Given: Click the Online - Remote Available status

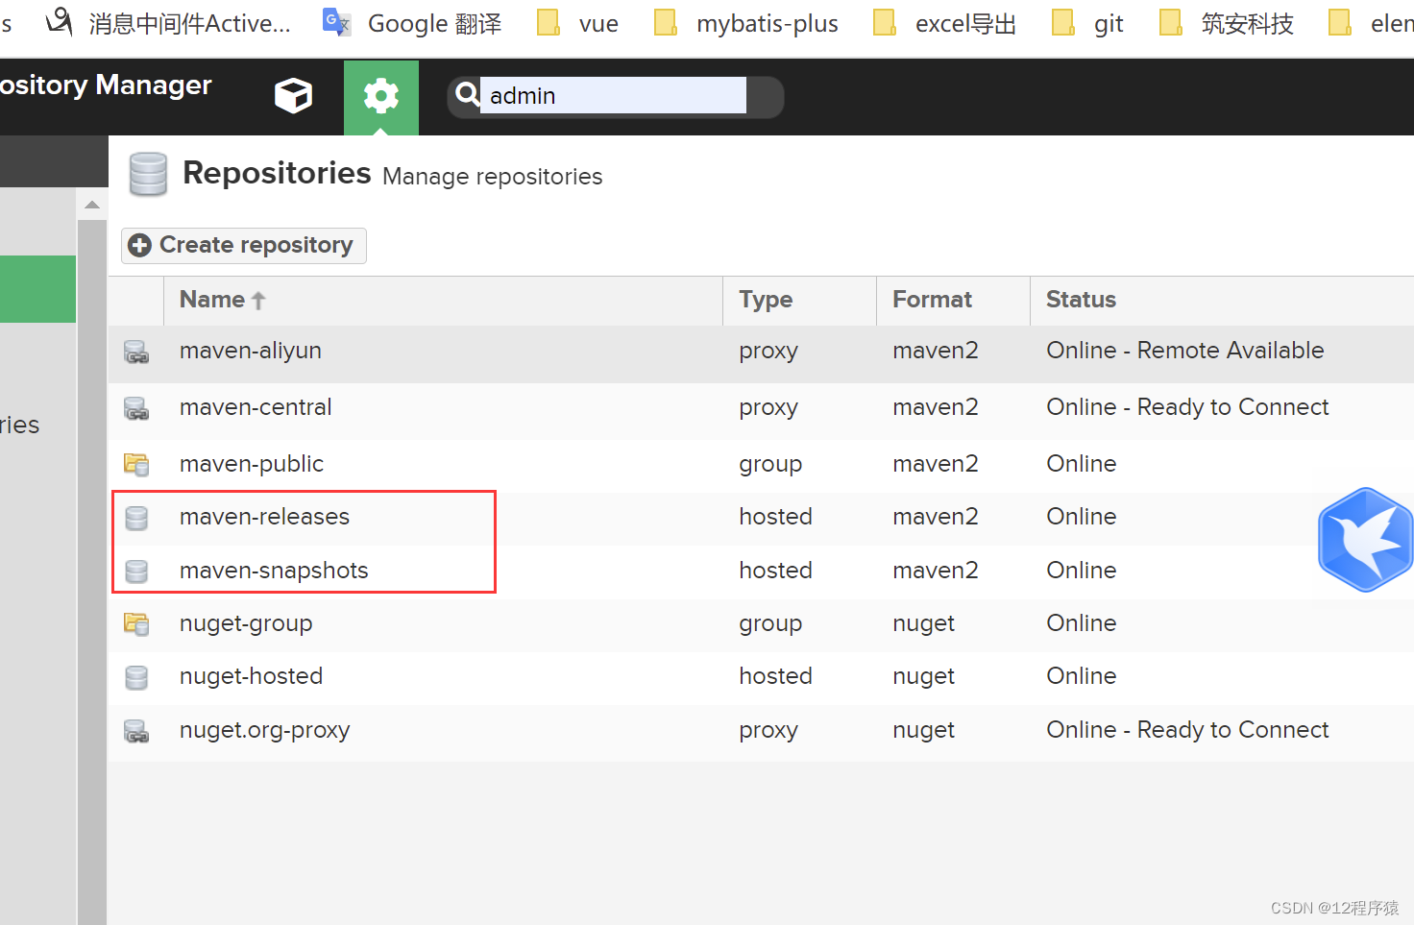Looking at the screenshot, I should 1185,351.
